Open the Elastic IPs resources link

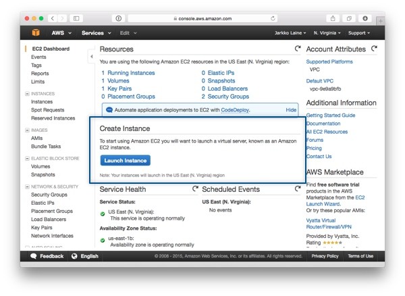tap(221, 73)
